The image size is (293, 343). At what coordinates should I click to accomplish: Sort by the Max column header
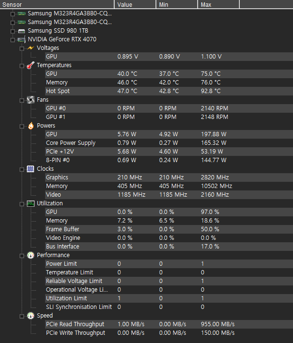click(219, 4)
